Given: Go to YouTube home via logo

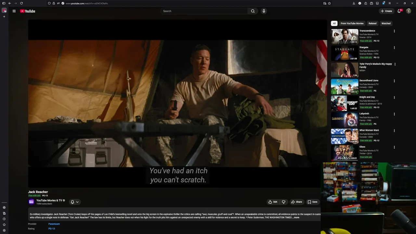Looking at the screenshot, I should coord(28,11).
